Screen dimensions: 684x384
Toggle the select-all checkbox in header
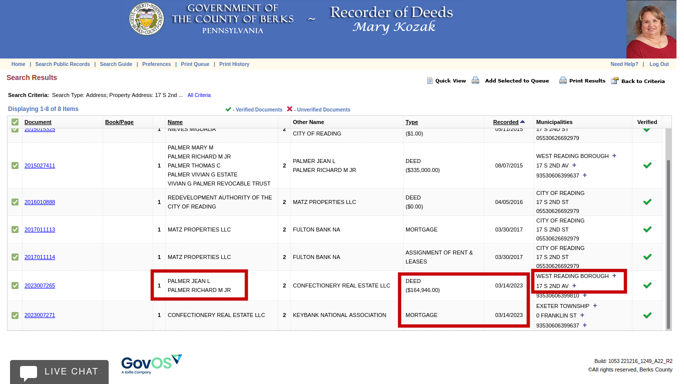coord(15,122)
